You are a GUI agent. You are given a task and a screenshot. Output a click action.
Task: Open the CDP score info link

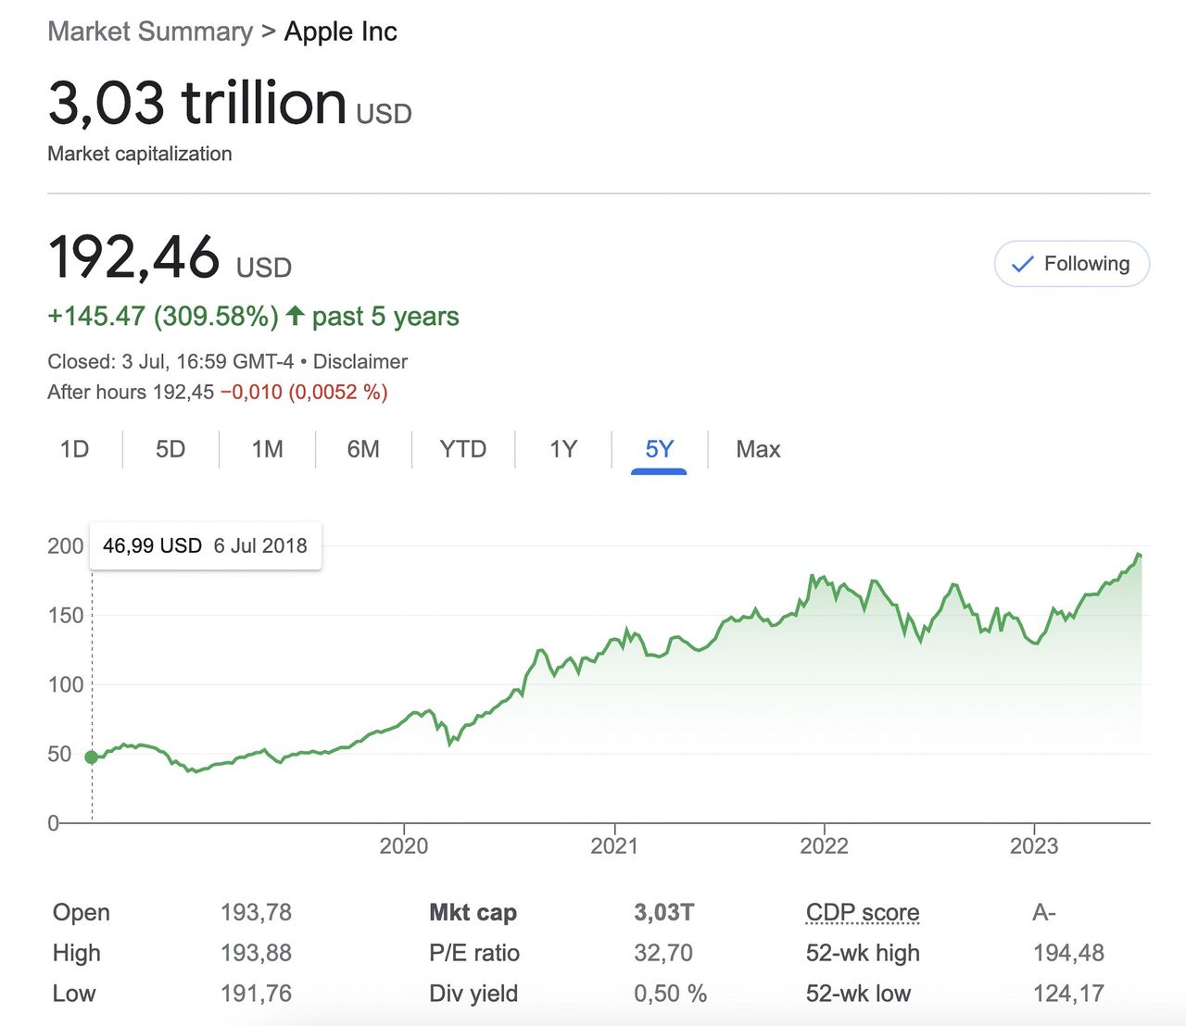tap(862, 912)
